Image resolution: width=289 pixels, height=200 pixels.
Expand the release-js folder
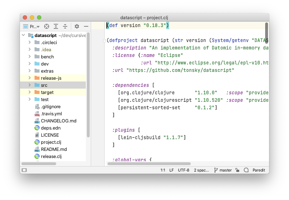[x=30, y=78]
